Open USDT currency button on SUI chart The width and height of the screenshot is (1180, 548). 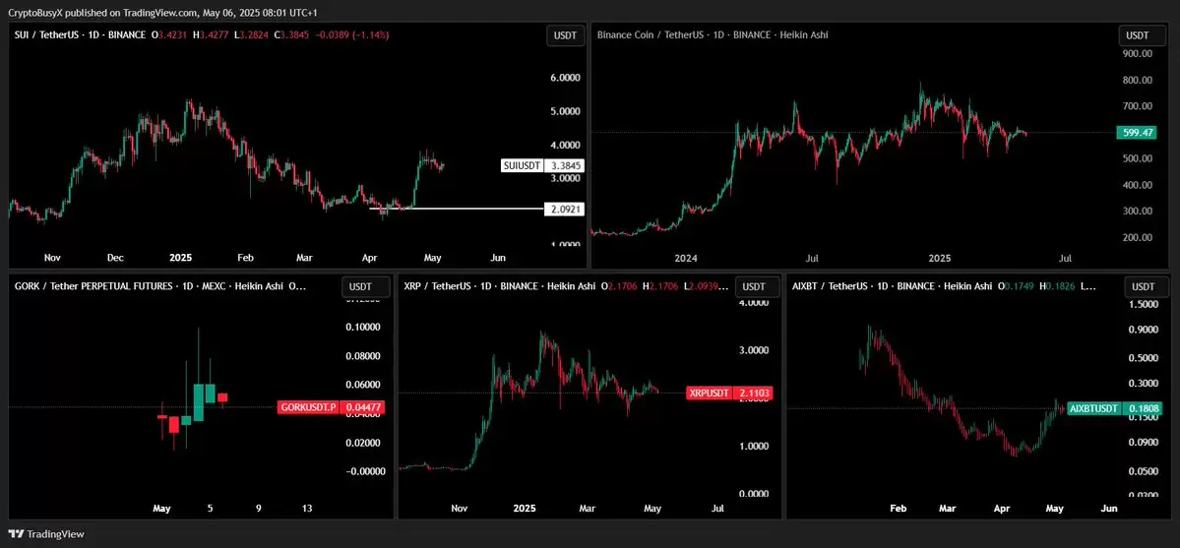coord(565,35)
